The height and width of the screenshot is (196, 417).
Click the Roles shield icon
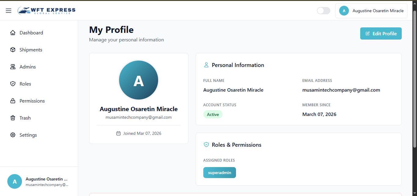point(13,84)
